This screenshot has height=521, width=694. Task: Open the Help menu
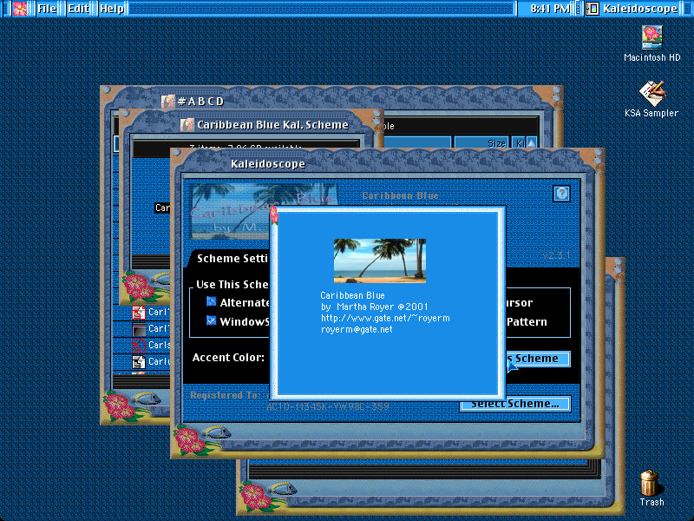(112, 9)
